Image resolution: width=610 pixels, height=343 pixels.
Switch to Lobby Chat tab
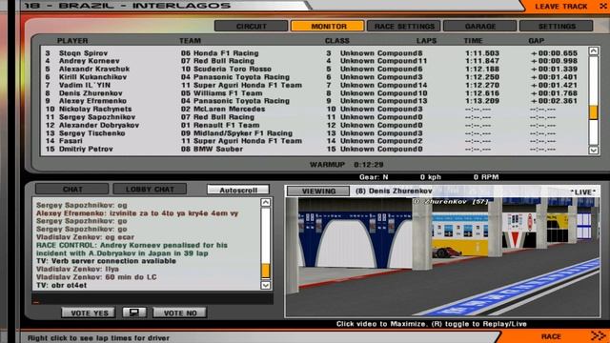pyautogui.click(x=150, y=189)
